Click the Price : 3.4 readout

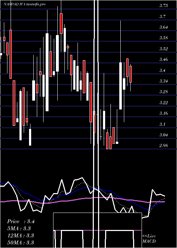21,221
